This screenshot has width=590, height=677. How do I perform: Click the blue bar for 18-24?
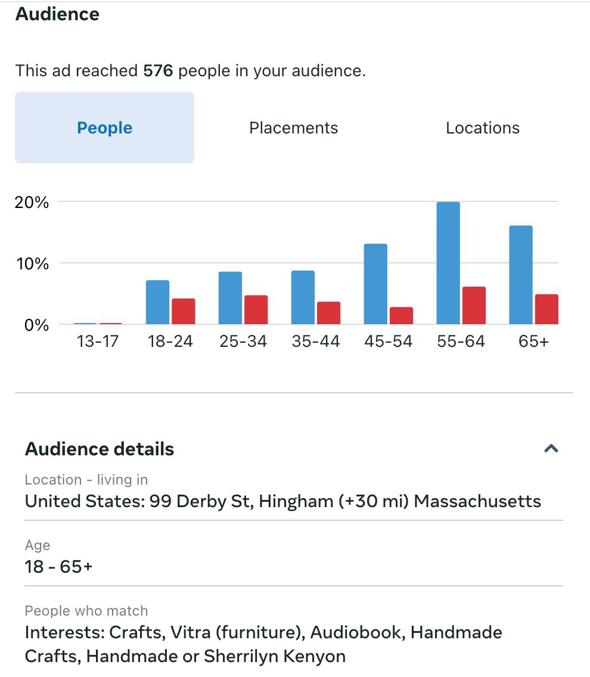pyautogui.click(x=157, y=302)
